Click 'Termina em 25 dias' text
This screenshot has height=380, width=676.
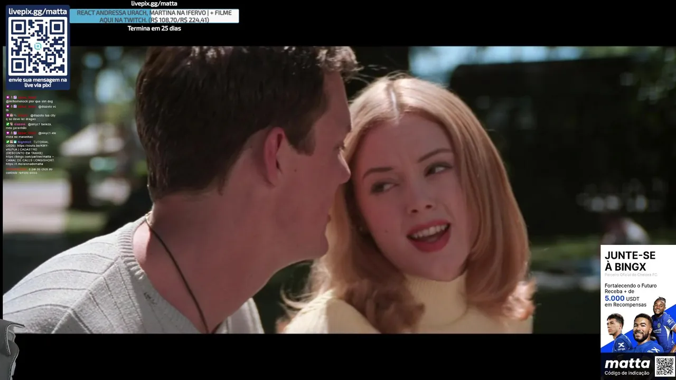click(154, 28)
